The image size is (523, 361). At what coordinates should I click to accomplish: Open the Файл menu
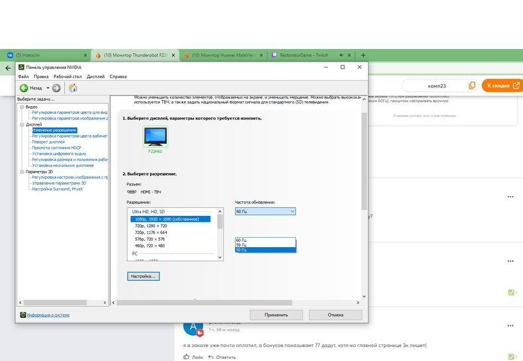23,76
